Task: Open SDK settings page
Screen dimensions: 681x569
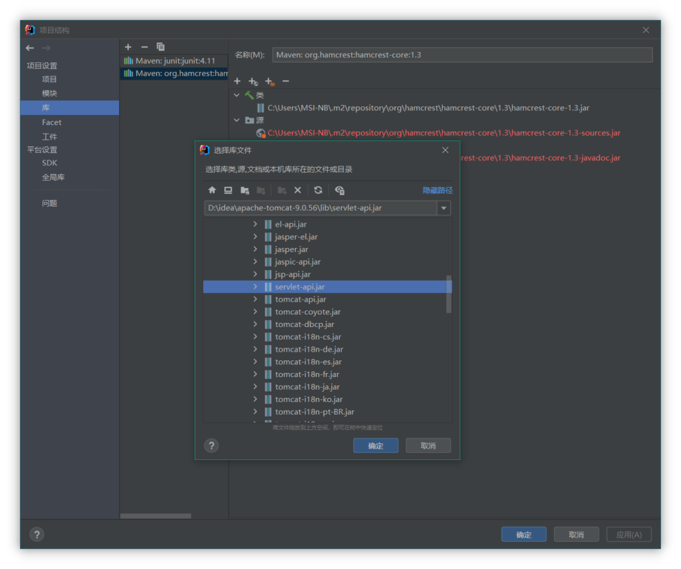Action: (49, 163)
